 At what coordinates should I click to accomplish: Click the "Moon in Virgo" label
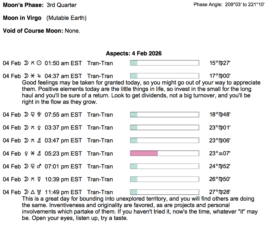point(22,18)
